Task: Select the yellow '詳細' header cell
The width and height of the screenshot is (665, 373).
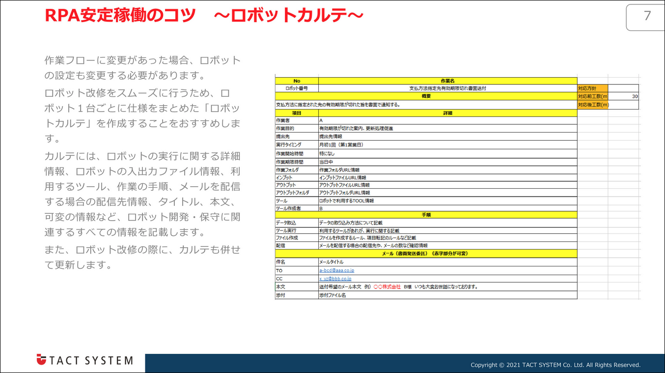Action: coord(448,113)
